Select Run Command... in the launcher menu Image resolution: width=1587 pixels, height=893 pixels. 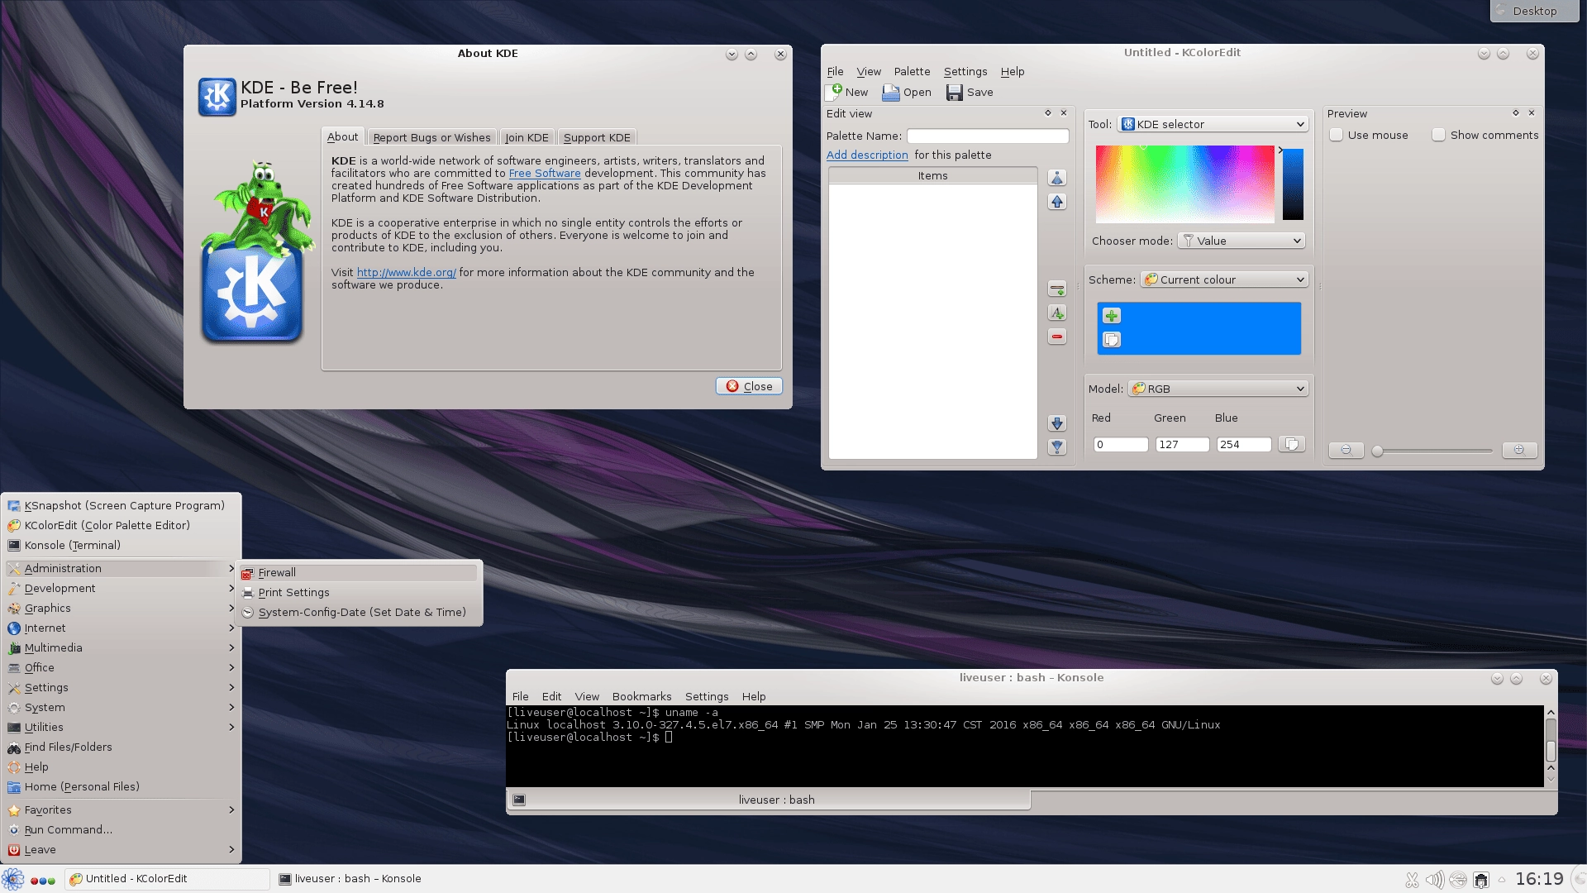pos(121,829)
